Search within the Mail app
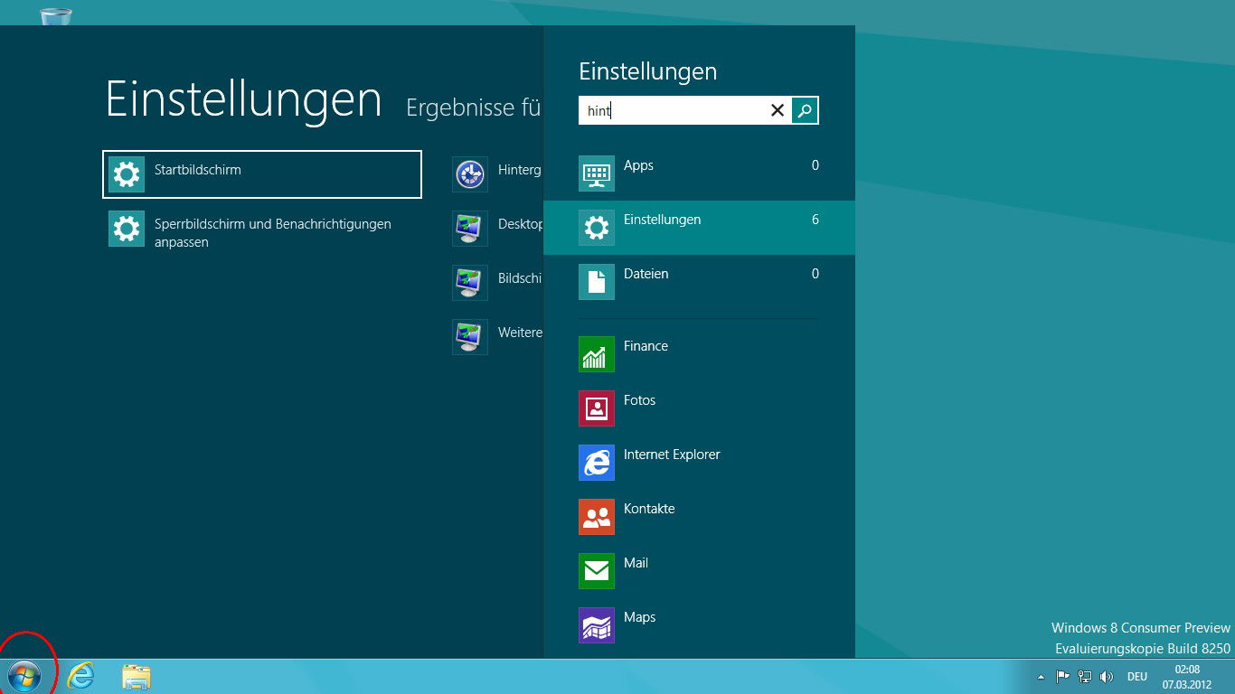Image resolution: width=1235 pixels, height=694 pixels. [x=699, y=571]
